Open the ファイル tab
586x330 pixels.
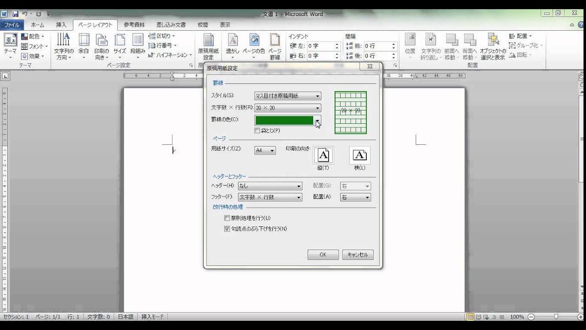(x=12, y=25)
